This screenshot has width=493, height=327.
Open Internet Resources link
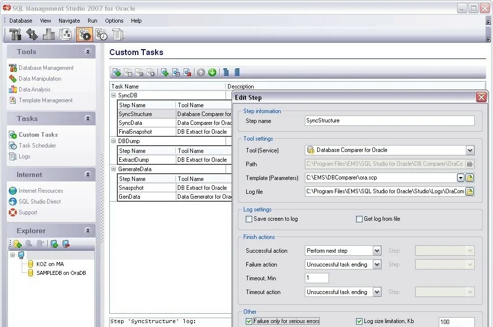(36, 191)
